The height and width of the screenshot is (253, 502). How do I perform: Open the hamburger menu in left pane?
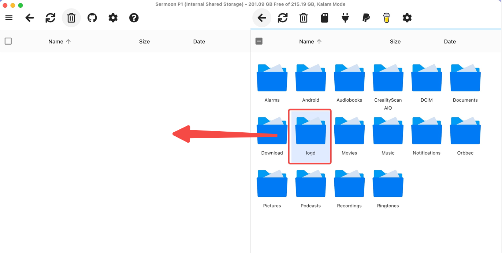click(x=9, y=18)
